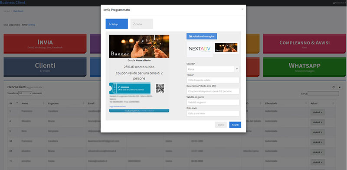Viewport: 347px width, 170px height.
Task: Click the blue coupon ticket graphic
Action: (130, 89)
